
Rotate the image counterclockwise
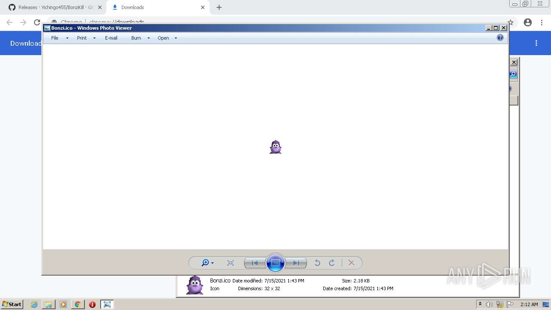(317, 263)
